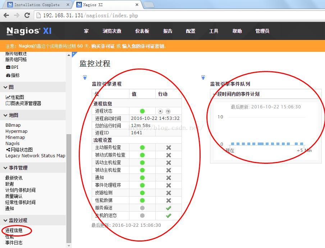Click the 指标 gauge icon in sidebar
Image resolution: width=325 pixels, height=248 pixels.
click(8, 75)
